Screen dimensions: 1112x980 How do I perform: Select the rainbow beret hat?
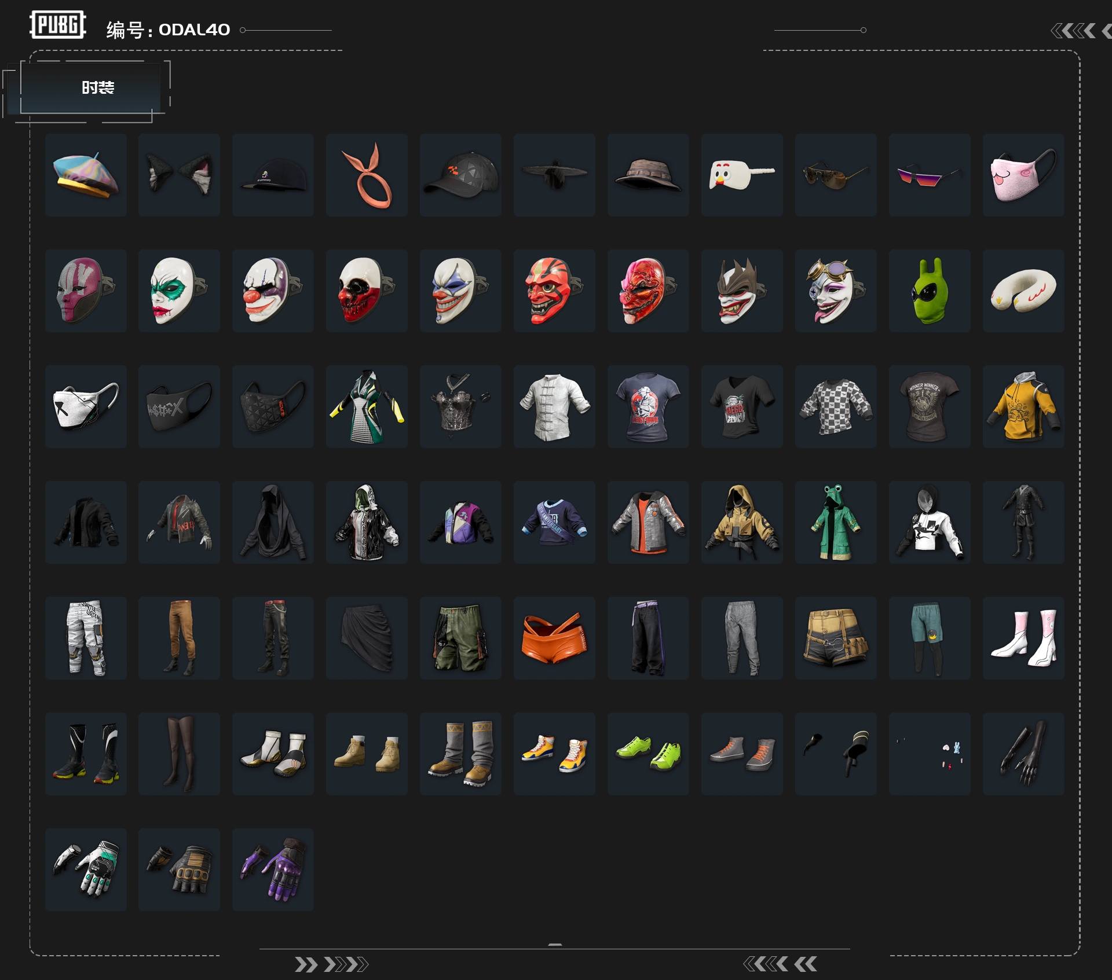[x=86, y=175]
